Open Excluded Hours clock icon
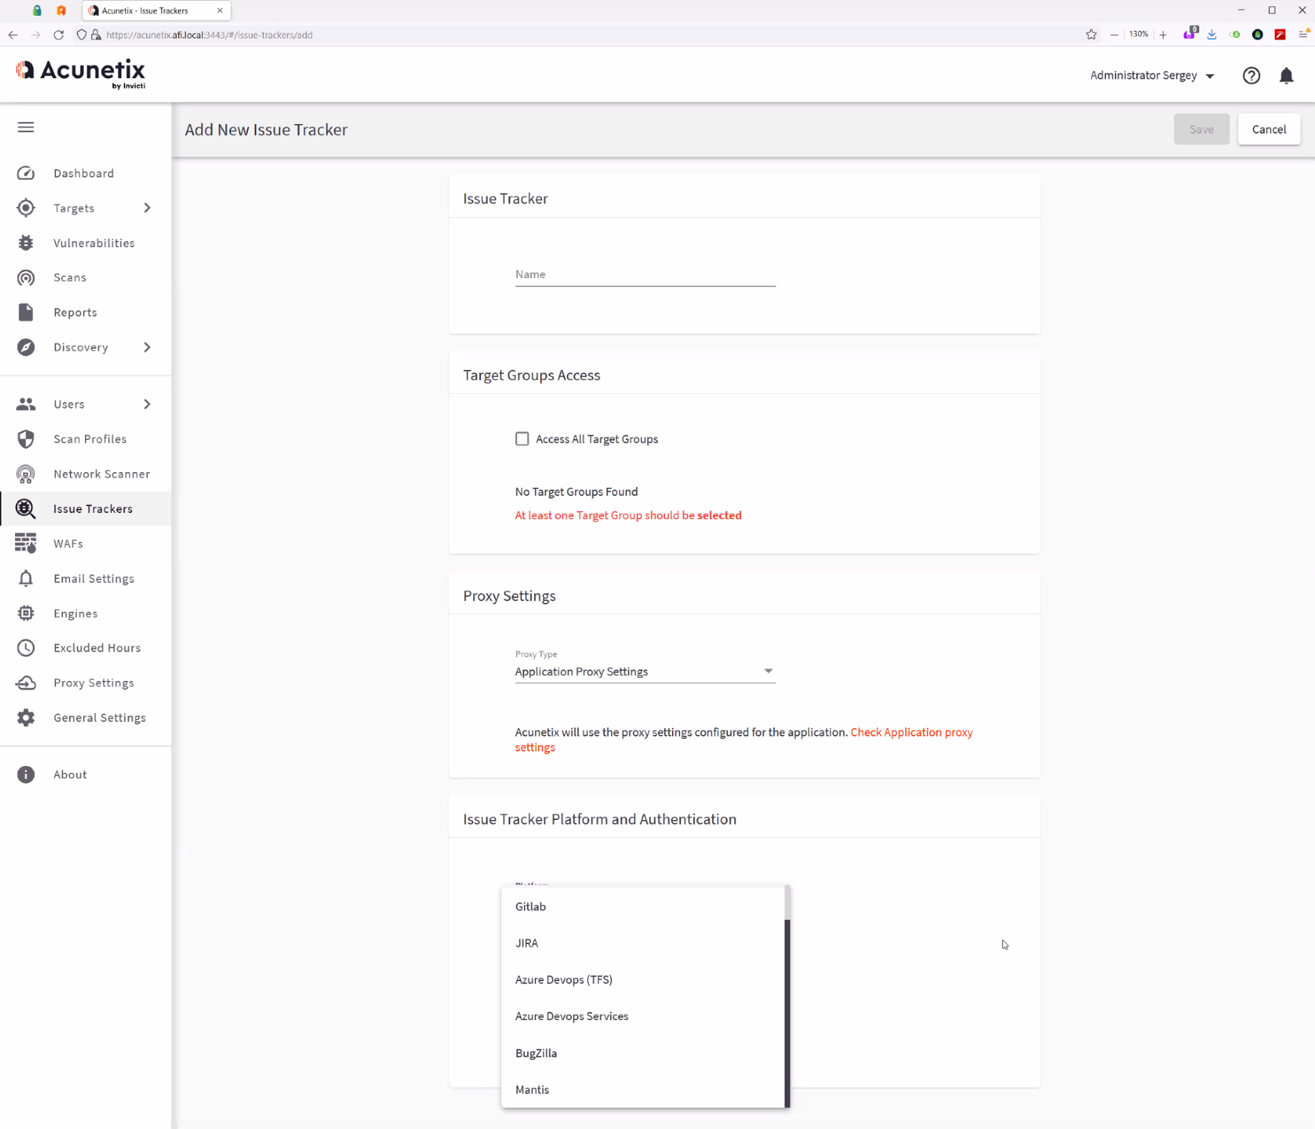 26,648
